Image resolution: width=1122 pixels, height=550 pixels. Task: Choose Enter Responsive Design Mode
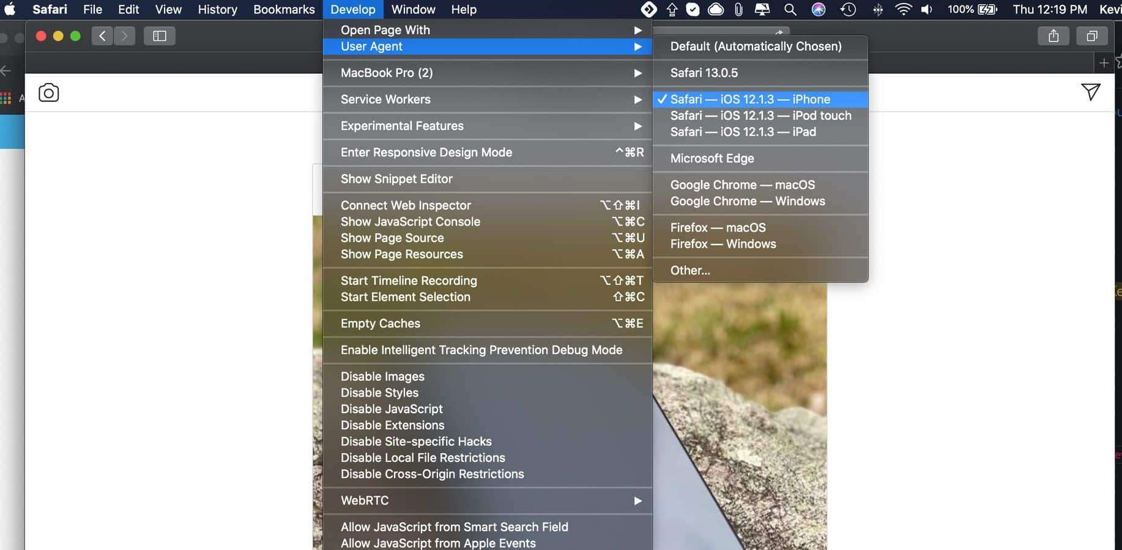(488, 152)
